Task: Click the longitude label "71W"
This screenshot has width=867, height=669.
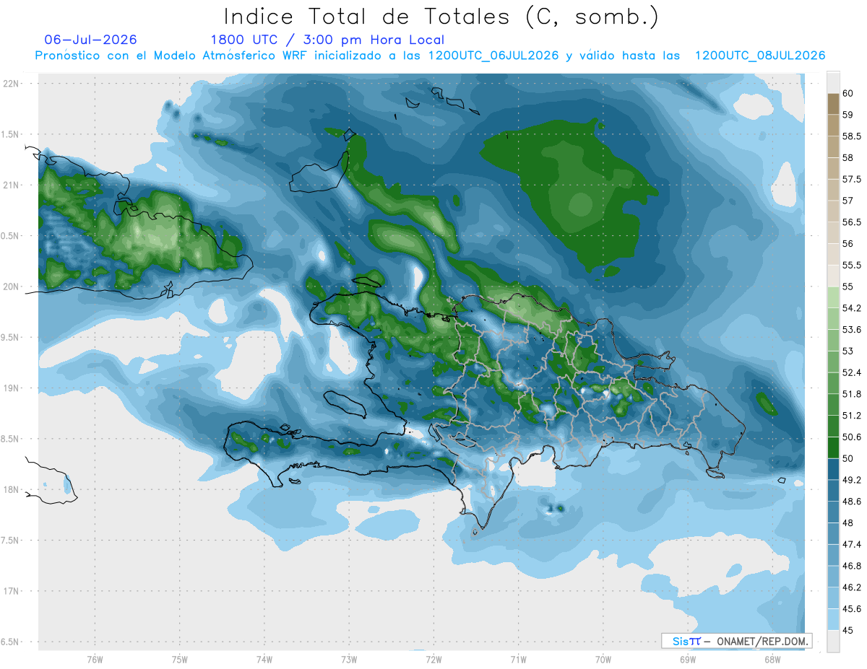Action: pos(518,660)
